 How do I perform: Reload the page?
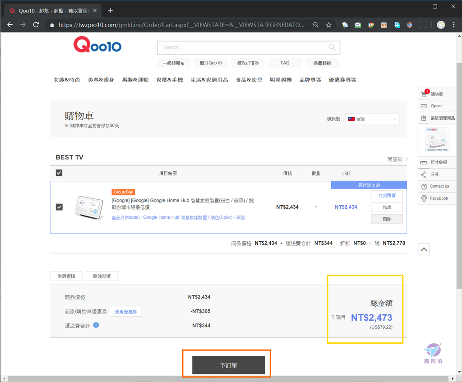(36, 25)
